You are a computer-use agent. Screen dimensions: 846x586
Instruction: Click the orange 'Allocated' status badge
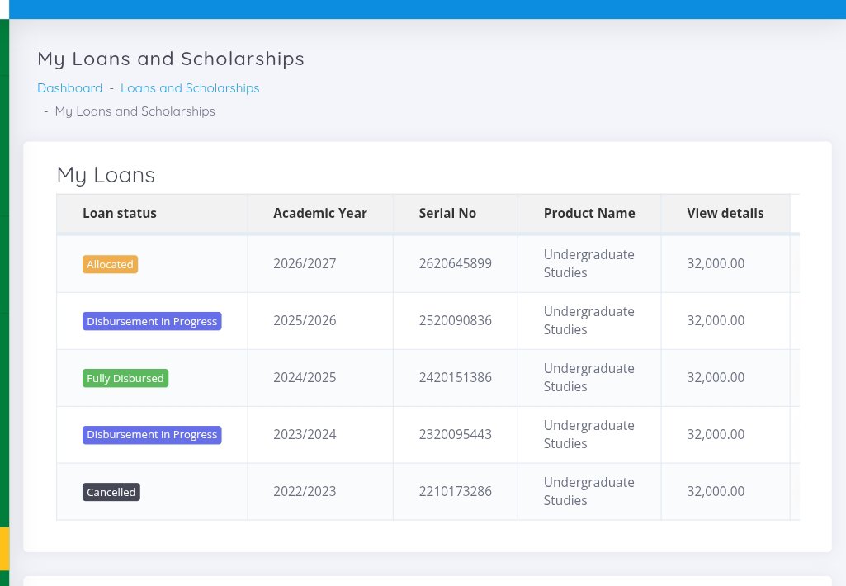110,264
